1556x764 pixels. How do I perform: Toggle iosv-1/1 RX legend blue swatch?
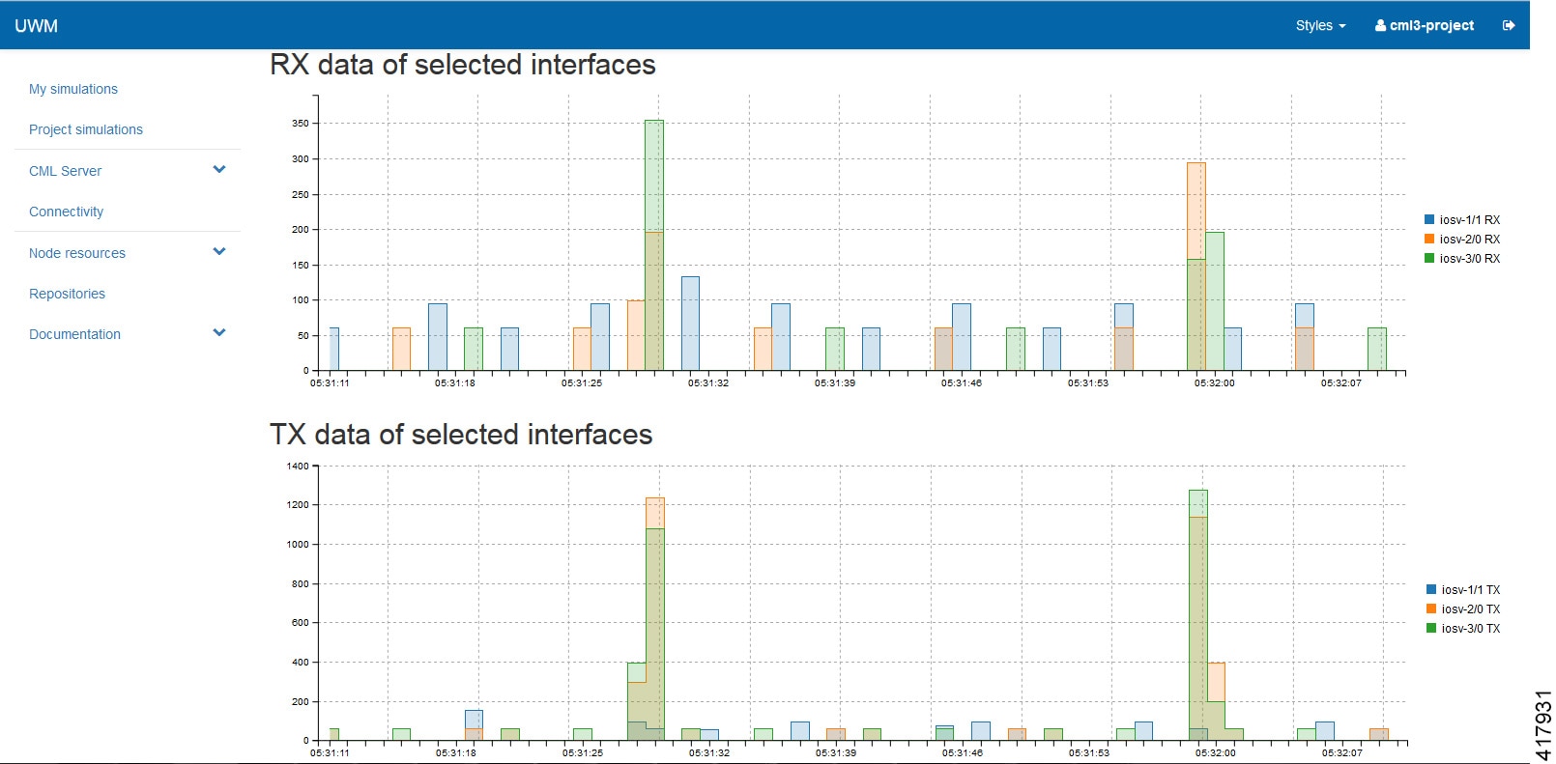tap(1429, 220)
